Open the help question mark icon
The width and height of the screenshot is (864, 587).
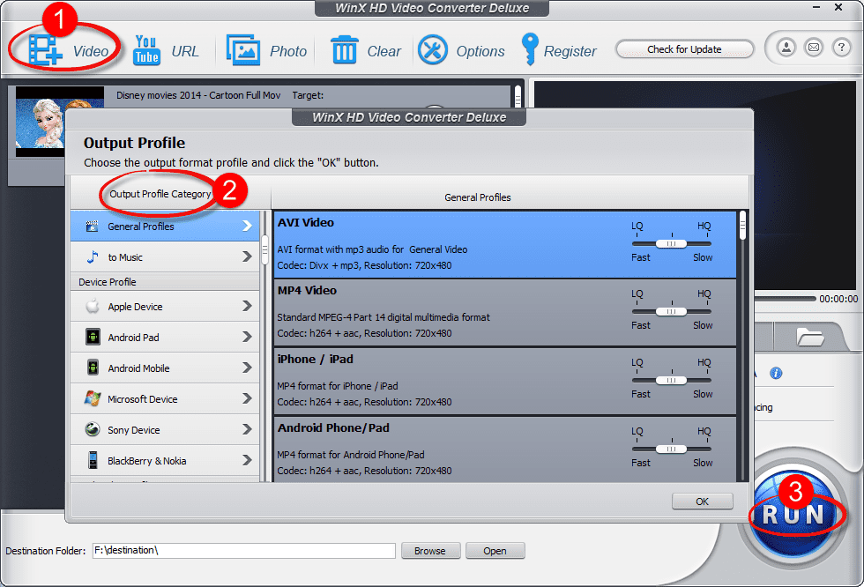(x=841, y=48)
